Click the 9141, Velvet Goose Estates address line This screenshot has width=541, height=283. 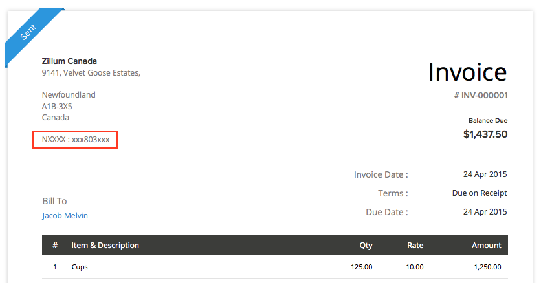91,73
